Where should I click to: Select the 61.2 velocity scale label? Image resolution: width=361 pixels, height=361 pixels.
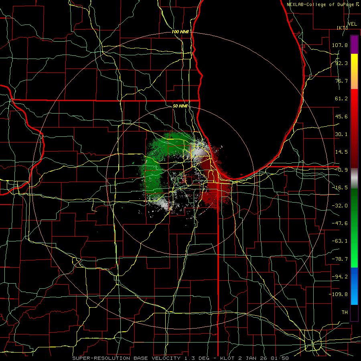point(341,99)
